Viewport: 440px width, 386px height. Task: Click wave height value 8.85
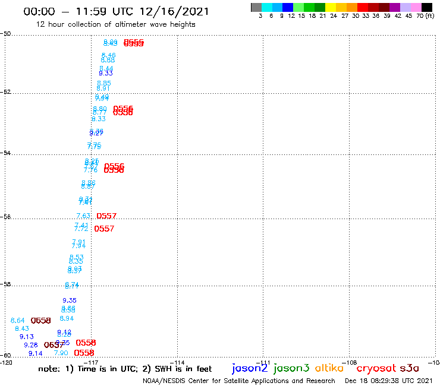pyautogui.click(x=104, y=83)
